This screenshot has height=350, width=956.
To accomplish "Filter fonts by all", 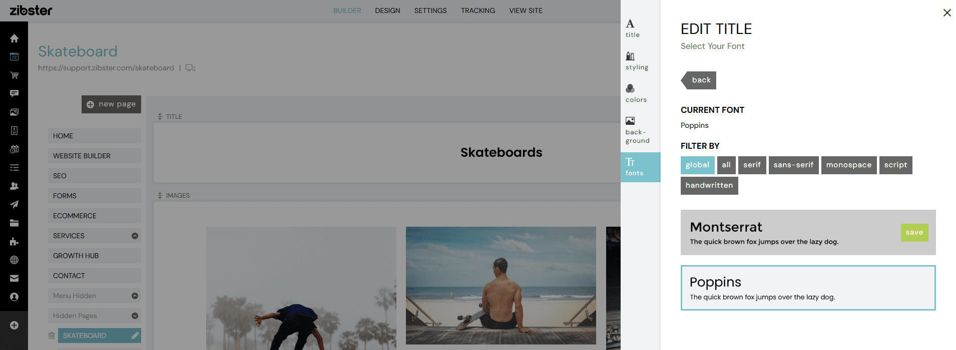I will [726, 165].
